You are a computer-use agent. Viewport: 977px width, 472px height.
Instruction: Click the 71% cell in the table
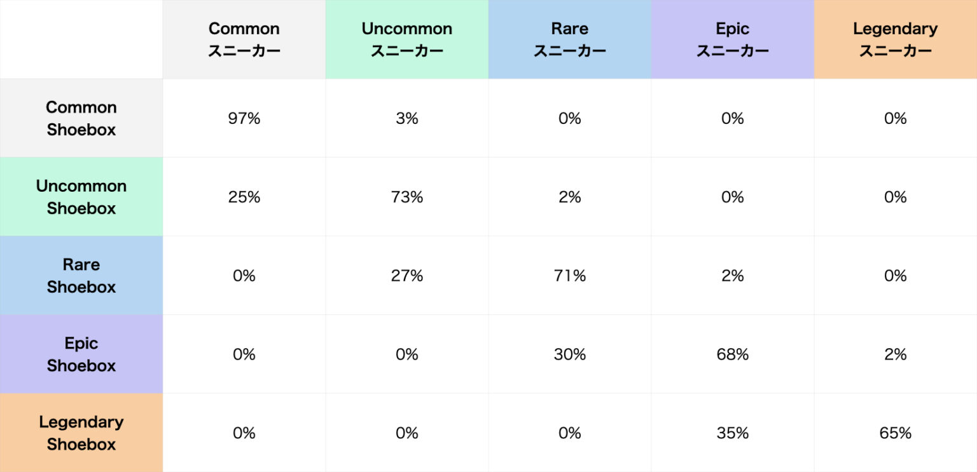pyautogui.click(x=570, y=276)
